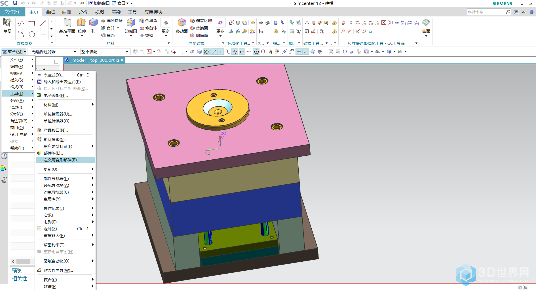The image size is (536, 290).
Task: Click the Move Face (移动面) icon
Action: coord(182,23)
